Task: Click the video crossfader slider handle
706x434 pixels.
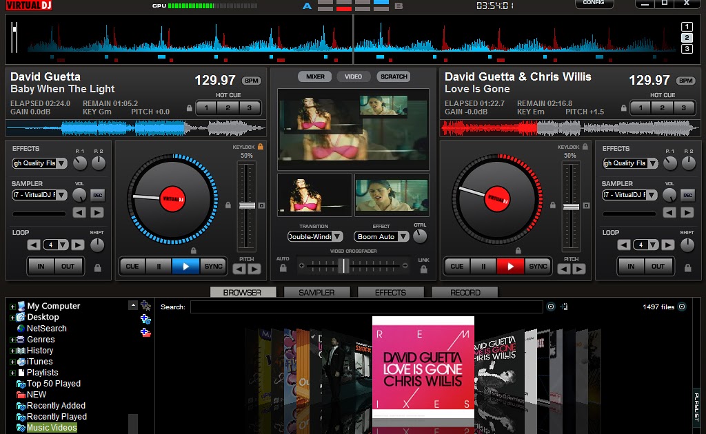Action: (x=344, y=266)
